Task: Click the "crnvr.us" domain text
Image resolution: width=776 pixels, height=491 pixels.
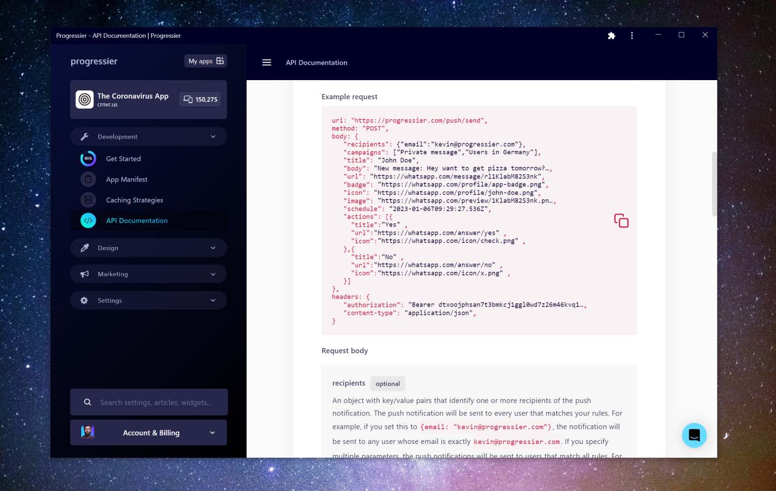Action: click(x=107, y=104)
